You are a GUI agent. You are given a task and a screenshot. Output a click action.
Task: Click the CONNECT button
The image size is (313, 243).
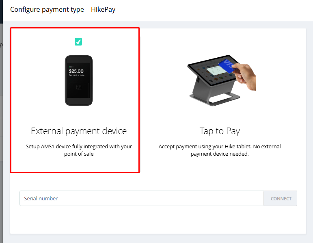pos(281,198)
